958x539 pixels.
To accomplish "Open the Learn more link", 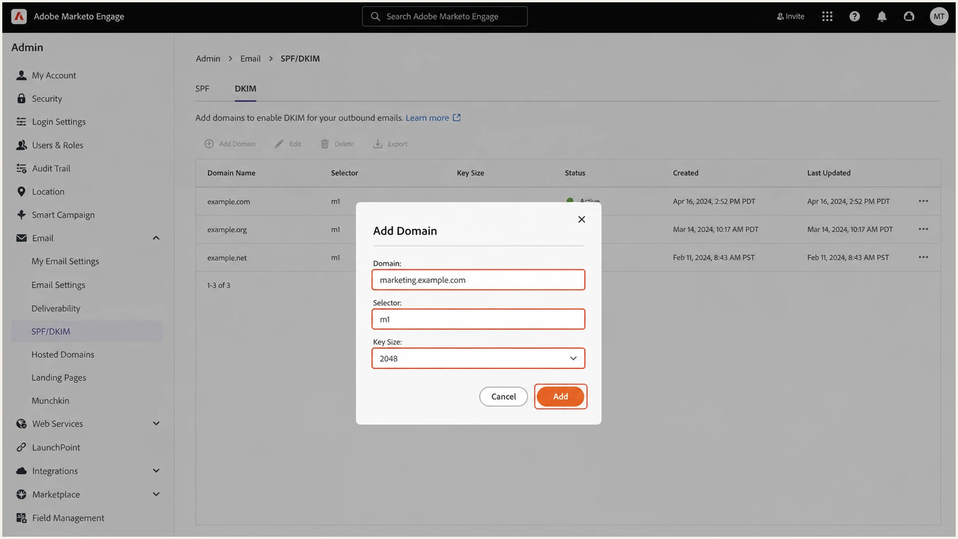I will click(x=433, y=118).
